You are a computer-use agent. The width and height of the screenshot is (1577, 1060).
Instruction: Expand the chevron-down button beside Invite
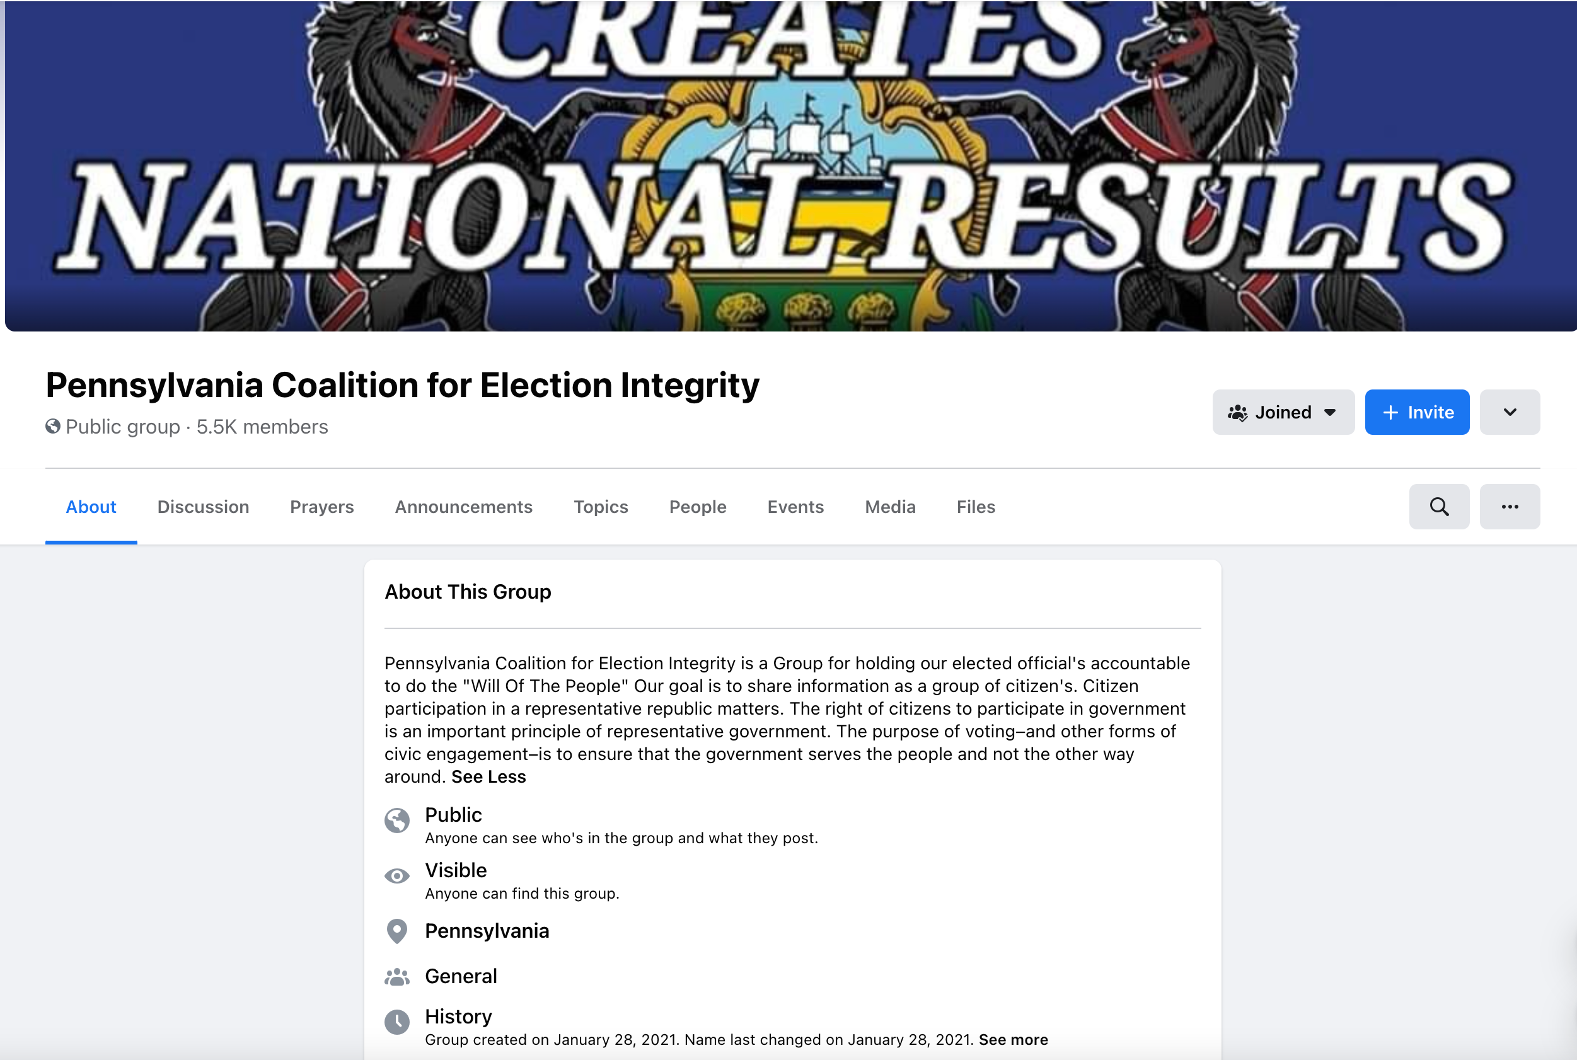click(x=1510, y=412)
